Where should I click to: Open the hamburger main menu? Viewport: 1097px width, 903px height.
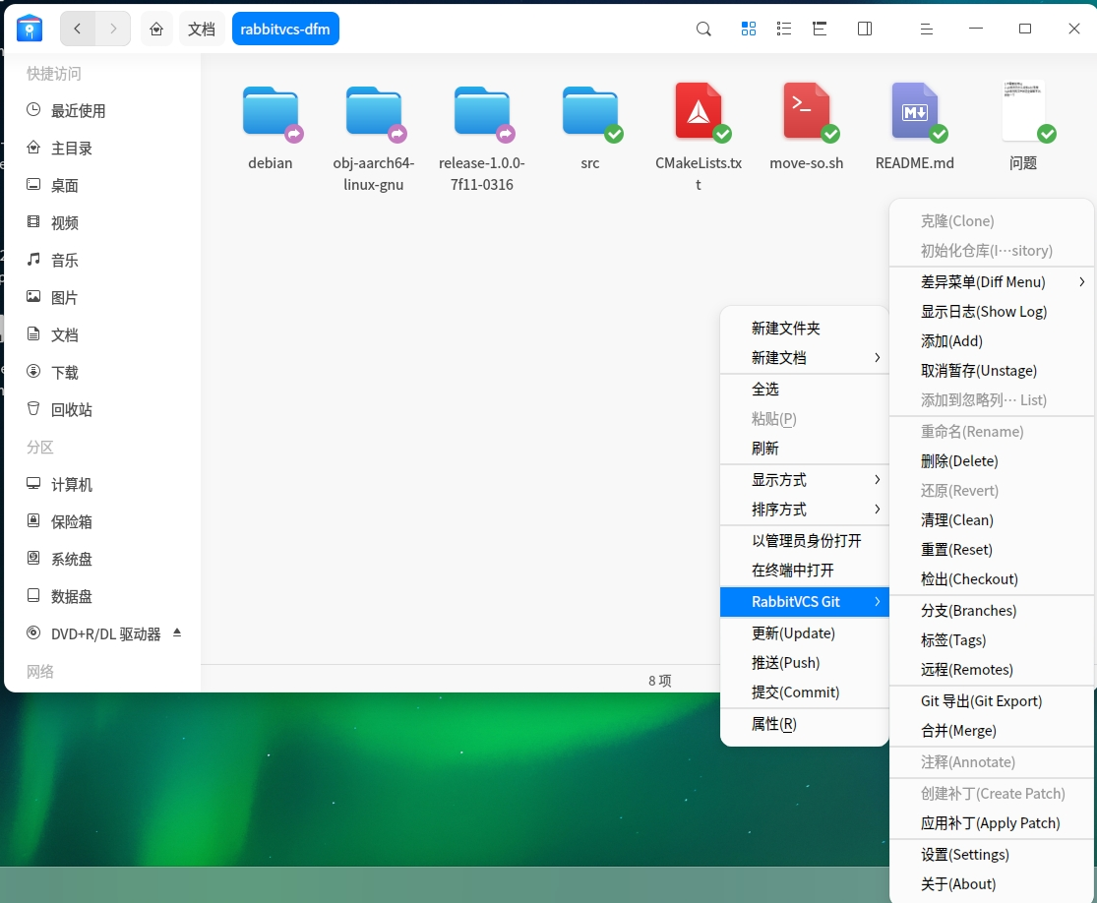coord(926,29)
